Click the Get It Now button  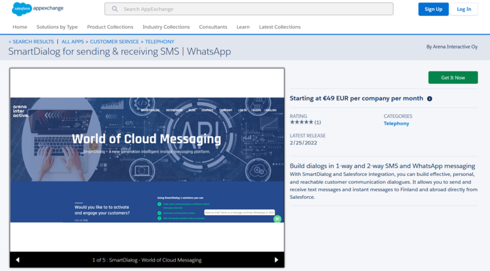click(x=453, y=78)
